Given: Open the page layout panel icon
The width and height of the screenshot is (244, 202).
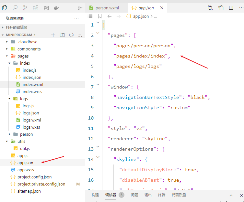Looking at the screenshot, I should pyautogui.click(x=46, y=8).
